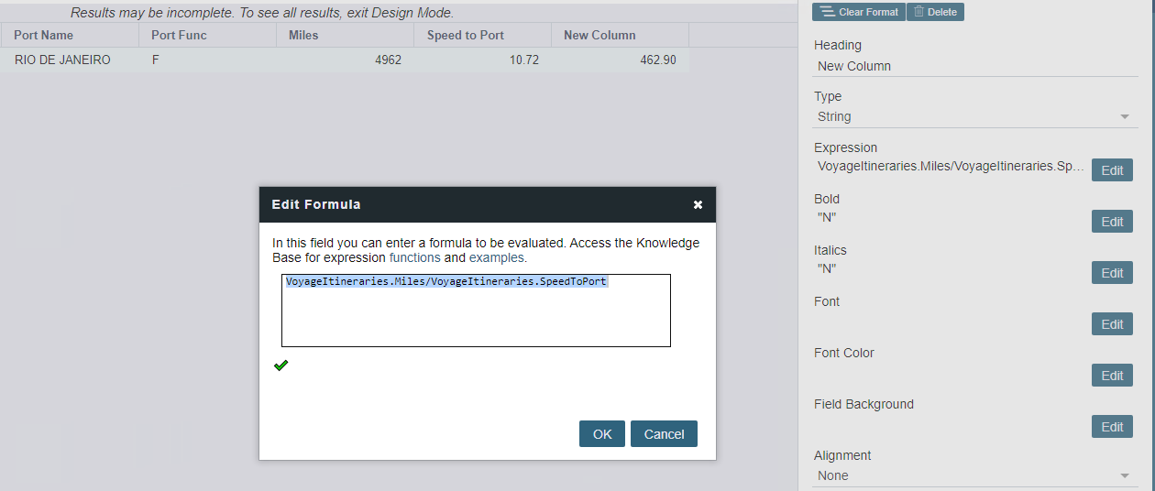Cancel the formula edit
The image size is (1155, 491).
click(664, 434)
